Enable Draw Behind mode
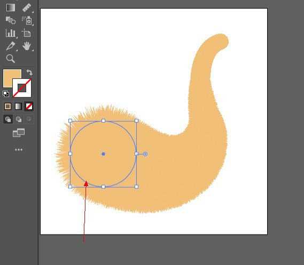 (19, 119)
